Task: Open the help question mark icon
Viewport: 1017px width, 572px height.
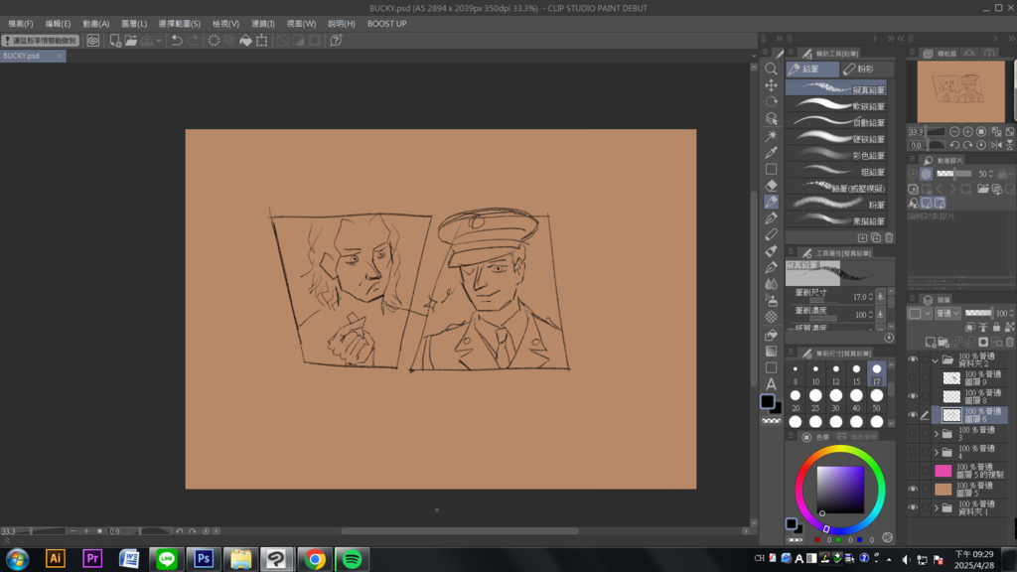Action: pos(336,40)
